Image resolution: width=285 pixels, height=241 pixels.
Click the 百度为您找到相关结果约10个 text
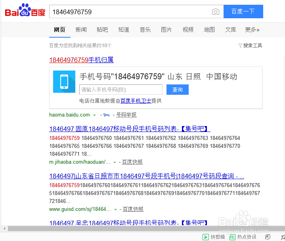pos(80,46)
